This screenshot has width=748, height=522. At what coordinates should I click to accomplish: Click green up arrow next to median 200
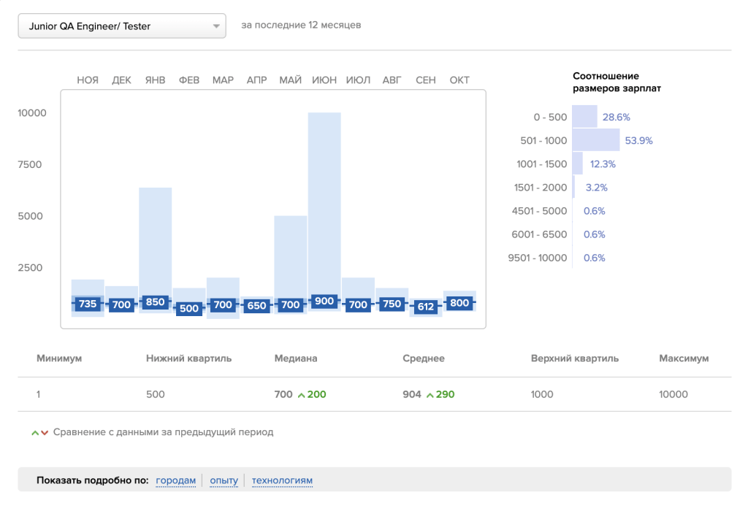(301, 395)
